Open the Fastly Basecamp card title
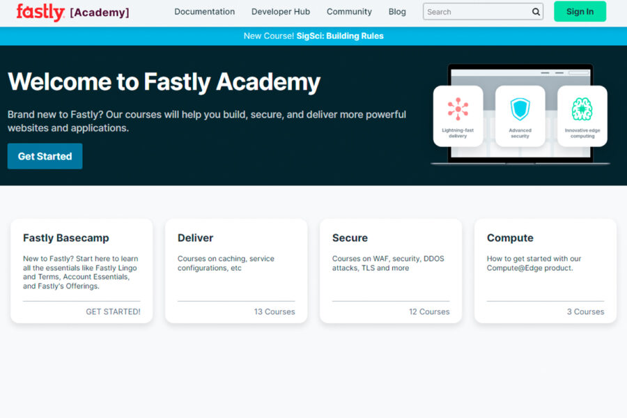 pyautogui.click(x=66, y=238)
